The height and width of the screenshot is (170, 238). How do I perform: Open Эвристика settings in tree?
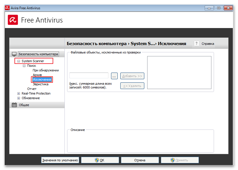pyautogui.click(x=40, y=84)
